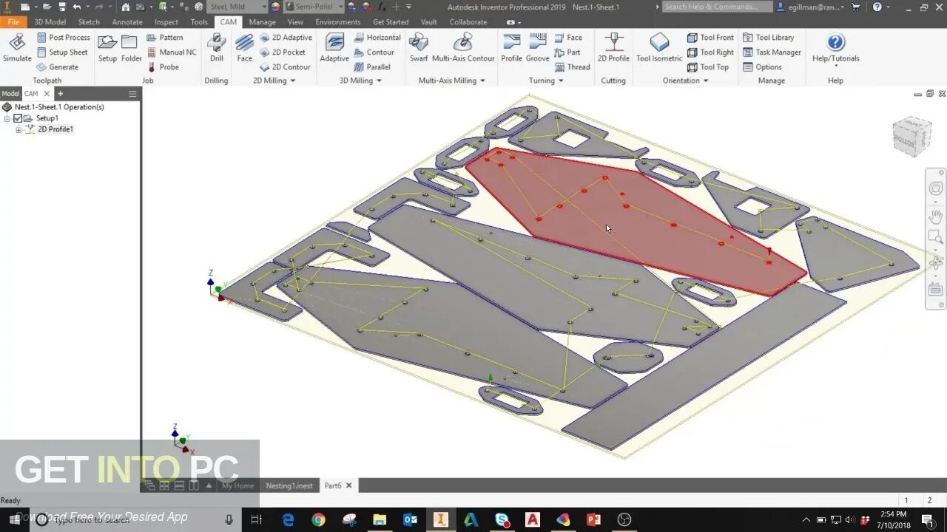Viewport: 947px width, 532px height.
Task: Click the ViewCube in the viewport
Action: 911,136
